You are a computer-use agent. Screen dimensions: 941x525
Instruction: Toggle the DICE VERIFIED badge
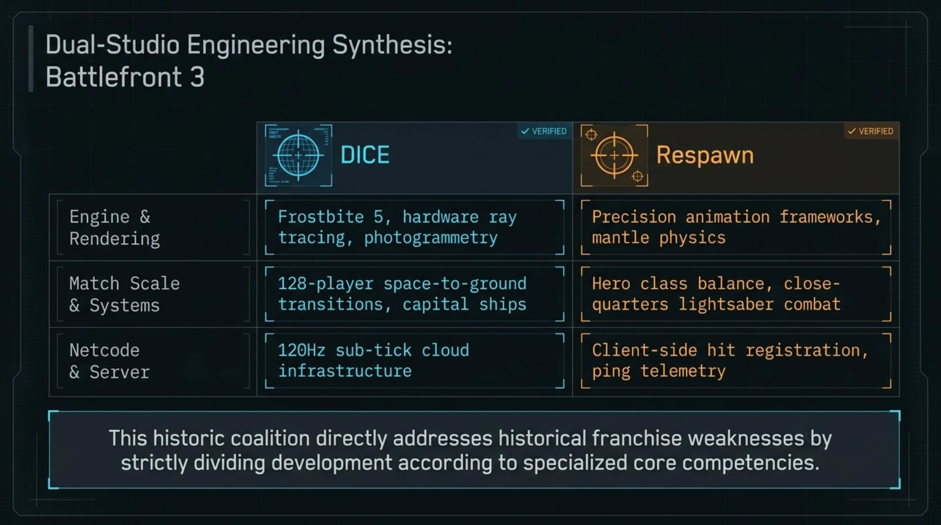pyautogui.click(x=544, y=131)
